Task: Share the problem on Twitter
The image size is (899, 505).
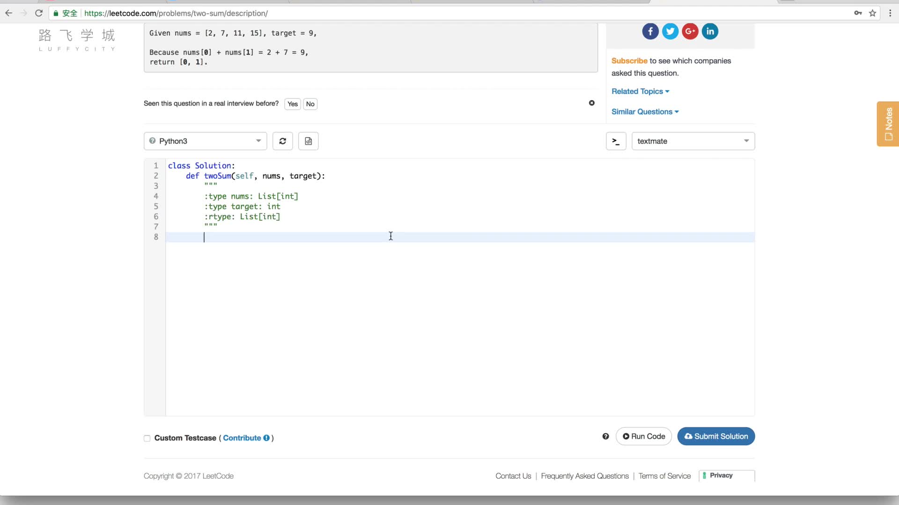Action: click(670, 31)
